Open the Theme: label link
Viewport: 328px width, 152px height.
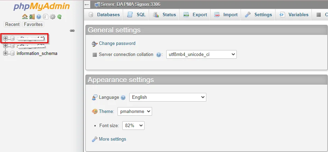(x=106, y=112)
